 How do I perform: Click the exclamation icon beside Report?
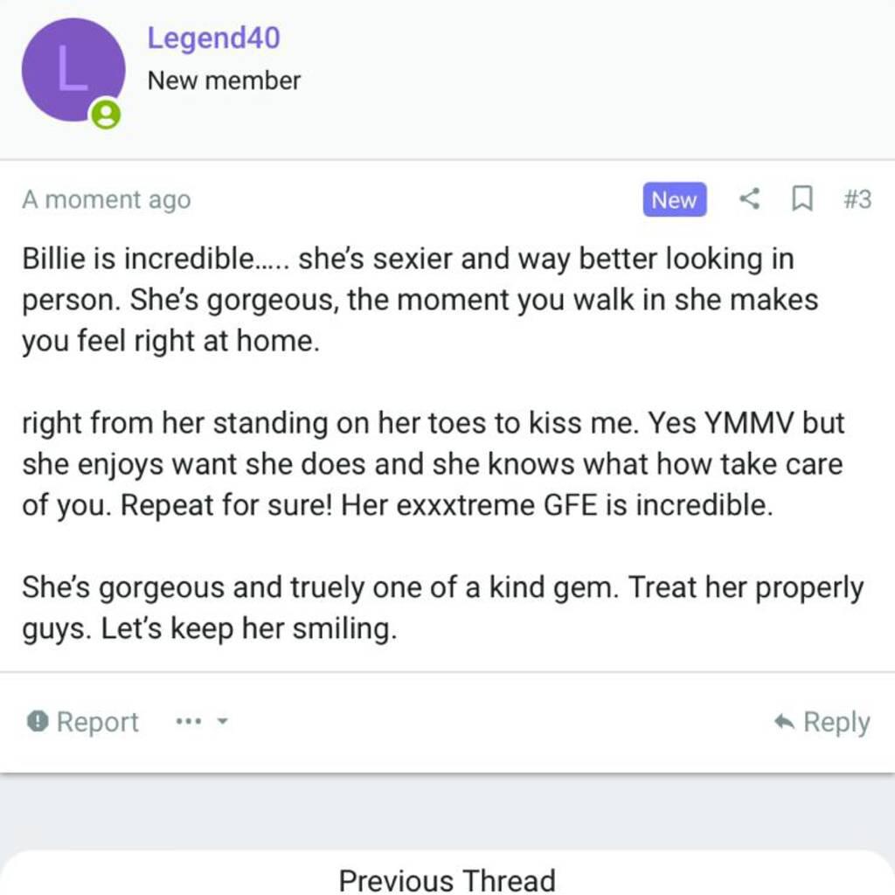click(x=37, y=722)
